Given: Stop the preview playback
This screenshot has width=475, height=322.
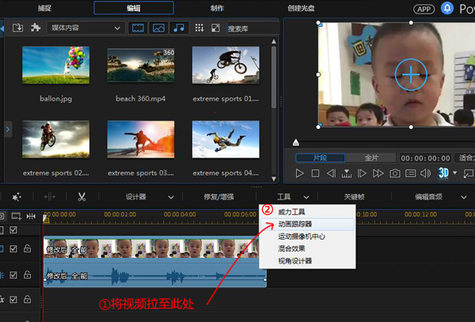Looking at the screenshot, I should [315, 173].
